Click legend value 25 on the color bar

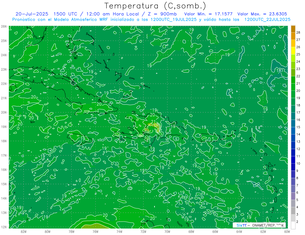(298, 54)
